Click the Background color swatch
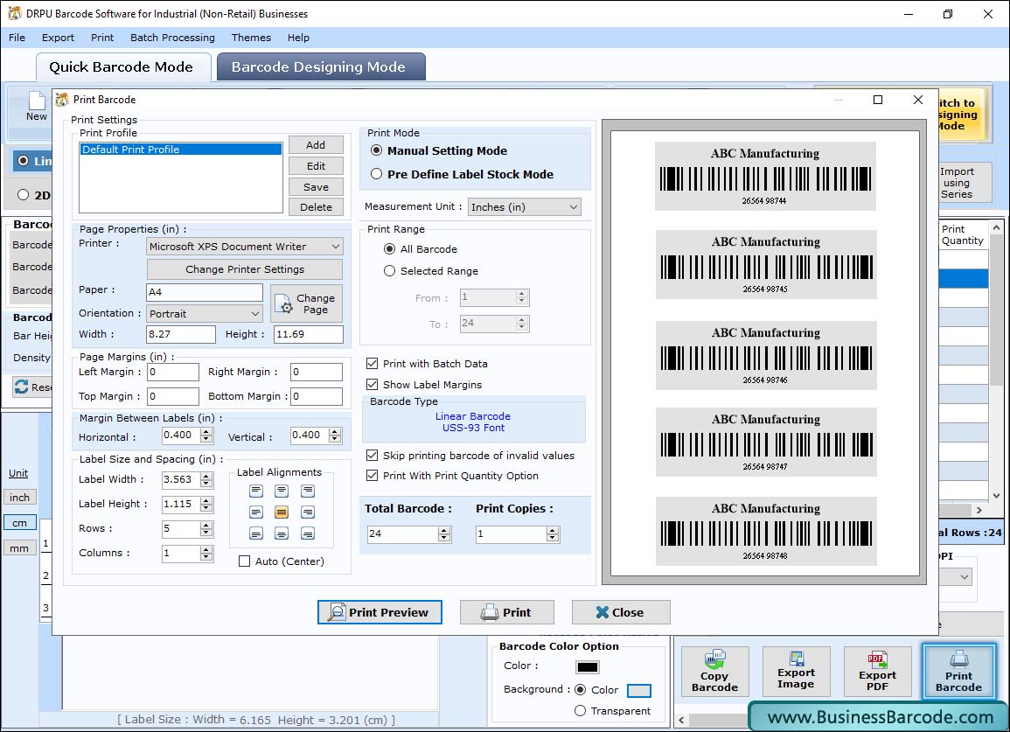The image size is (1010, 732). pos(639,691)
